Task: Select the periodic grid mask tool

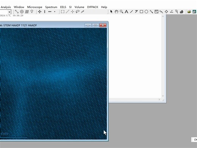Action: 27,12
